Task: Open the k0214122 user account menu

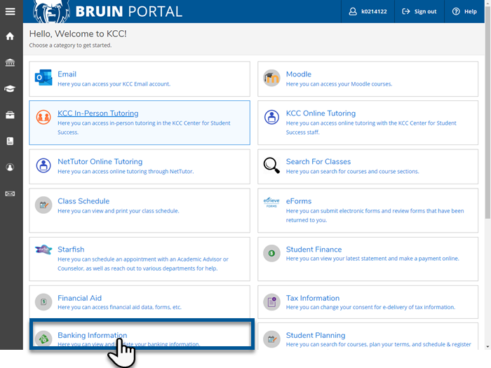Action: pyautogui.click(x=369, y=11)
